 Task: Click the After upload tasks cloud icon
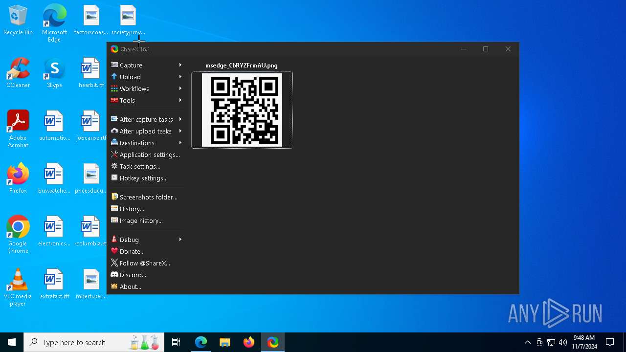pyautogui.click(x=114, y=131)
